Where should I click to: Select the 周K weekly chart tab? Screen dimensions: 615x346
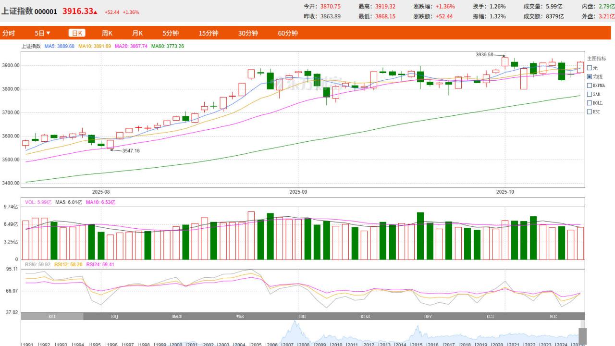pyautogui.click(x=107, y=33)
